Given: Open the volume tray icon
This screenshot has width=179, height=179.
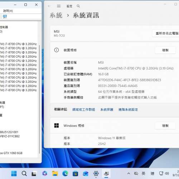Looking at the screenshot, I should [167, 173].
